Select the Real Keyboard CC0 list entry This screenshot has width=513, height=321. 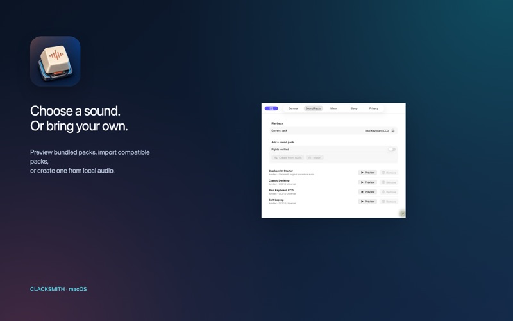tap(281, 190)
